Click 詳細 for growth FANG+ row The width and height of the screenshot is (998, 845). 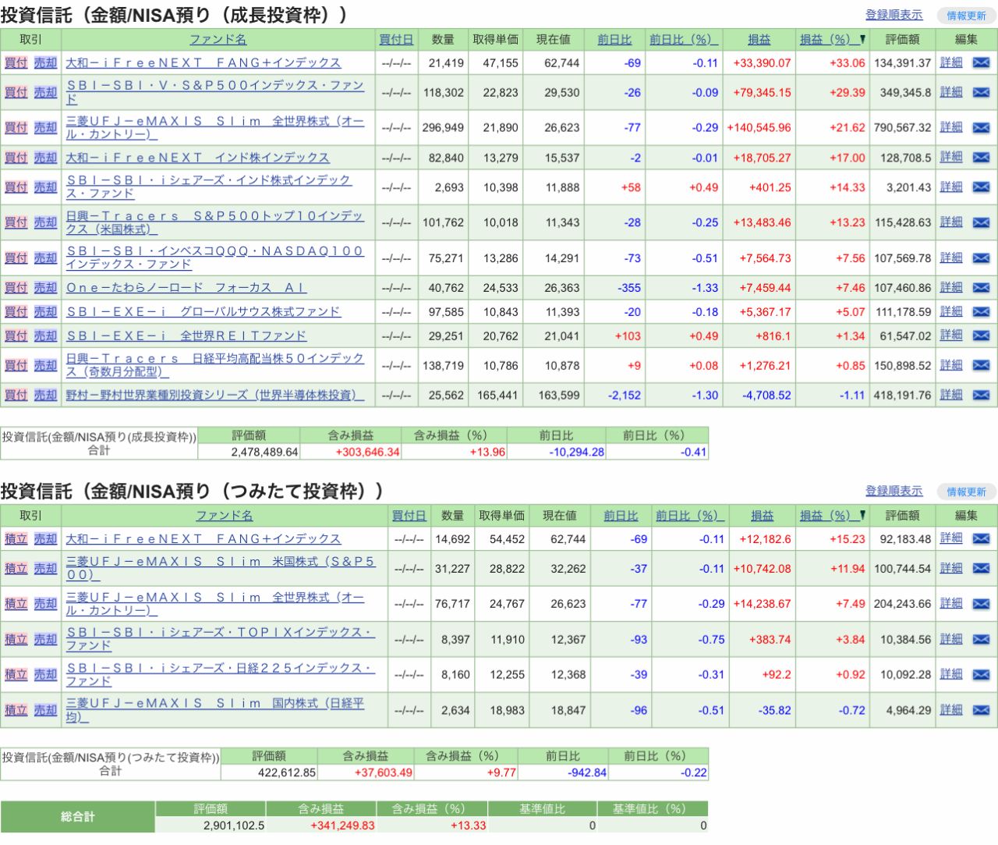click(951, 62)
